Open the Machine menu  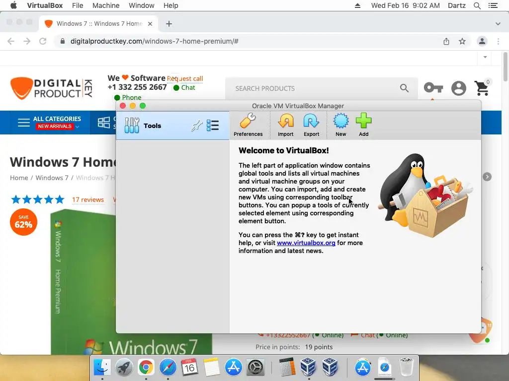click(x=106, y=5)
